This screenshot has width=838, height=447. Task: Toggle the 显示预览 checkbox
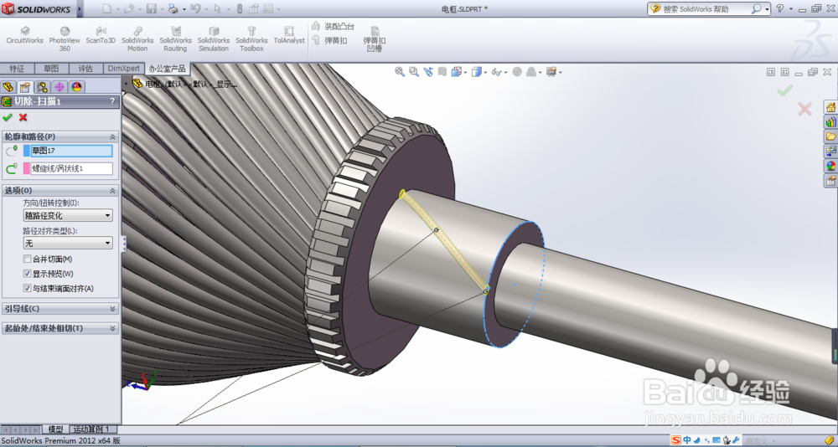(x=28, y=274)
